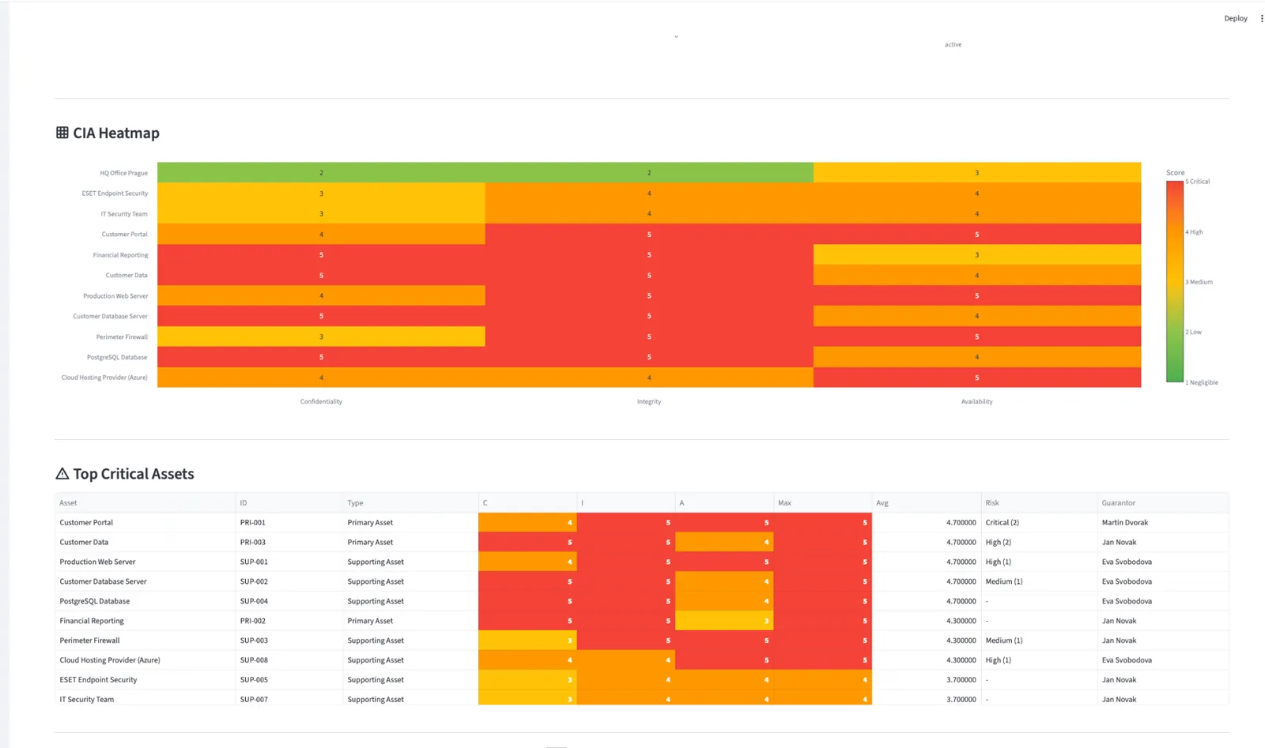This screenshot has height=748, width=1265.
Task: Click the Financial Reporting Availability heatmap cell
Action: [977, 254]
